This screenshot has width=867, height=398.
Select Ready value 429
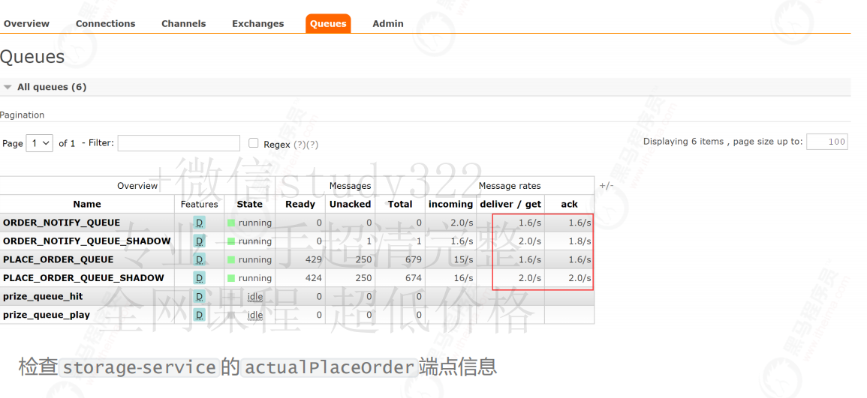coord(314,259)
